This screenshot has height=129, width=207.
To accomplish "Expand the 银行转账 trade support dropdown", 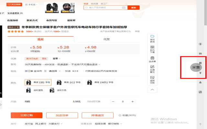I will point(115,124).
